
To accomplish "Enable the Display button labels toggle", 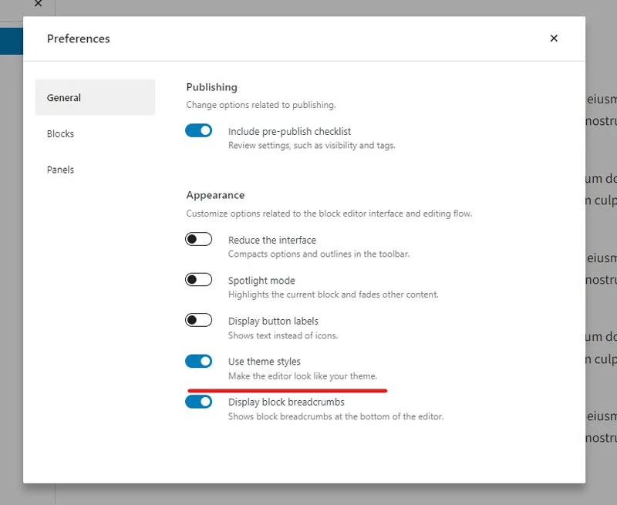I will point(199,320).
